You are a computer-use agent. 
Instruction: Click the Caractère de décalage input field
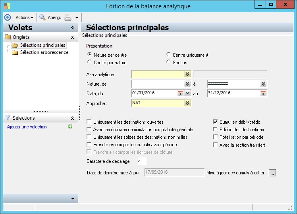[142, 161]
